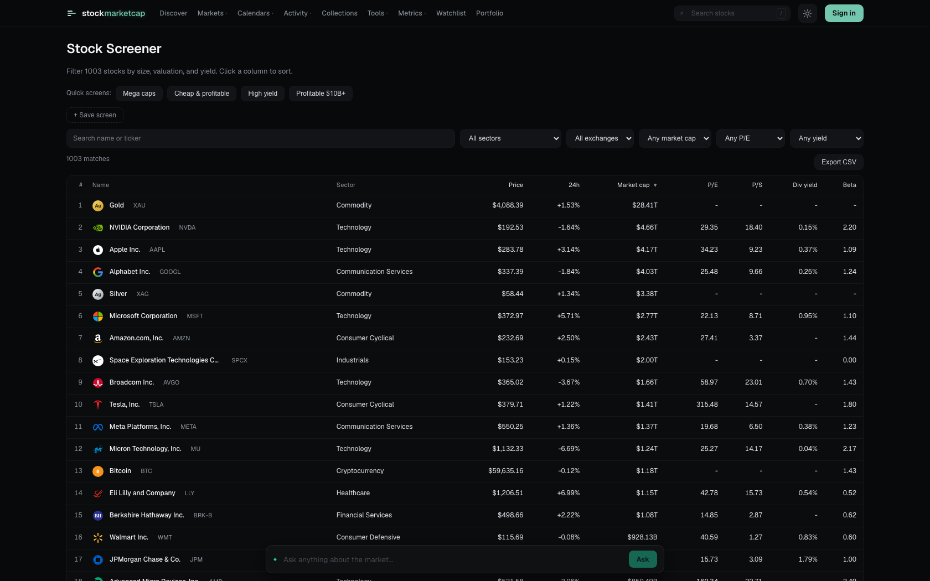This screenshot has width=930, height=581.
Task: Apply the Mega caps quick screen
Action: pyautogui.click(x=139, y=94)
